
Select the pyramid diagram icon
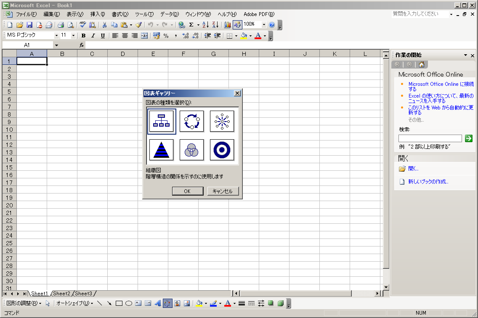(x=162, y=150)
